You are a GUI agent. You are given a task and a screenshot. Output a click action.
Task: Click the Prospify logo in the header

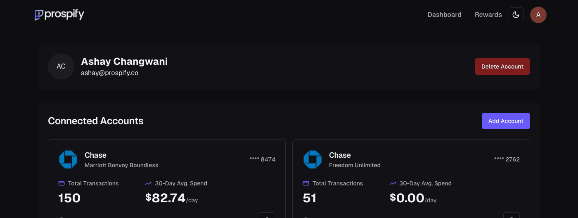pos(59,15)
